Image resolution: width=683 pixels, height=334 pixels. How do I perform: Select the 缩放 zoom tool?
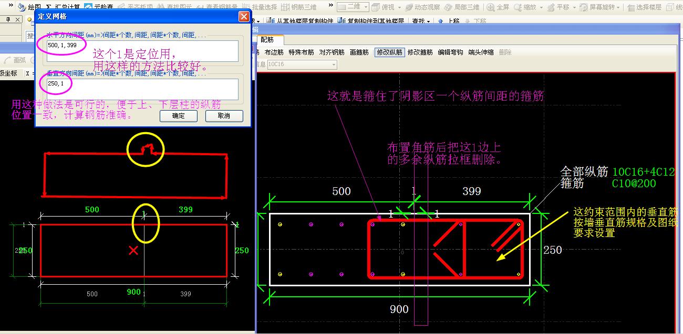(x=525, y=7)
